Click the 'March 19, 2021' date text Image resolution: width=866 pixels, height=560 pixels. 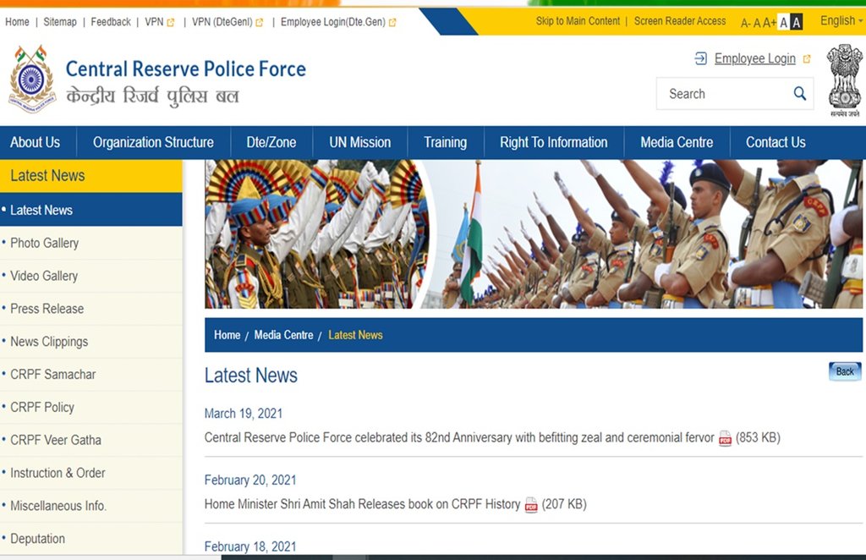(x=244, y=414)
